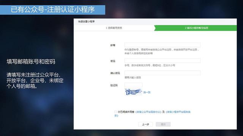Click the 快速创建小程序 dialog title
This screenshot has height=136, width=243.
86,22
